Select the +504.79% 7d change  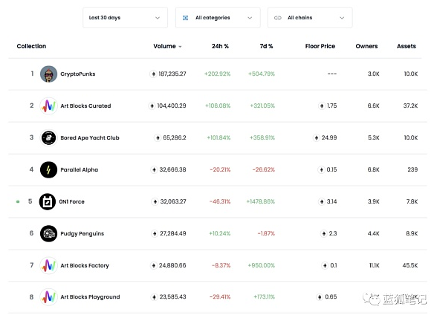[x=262, y=74]
